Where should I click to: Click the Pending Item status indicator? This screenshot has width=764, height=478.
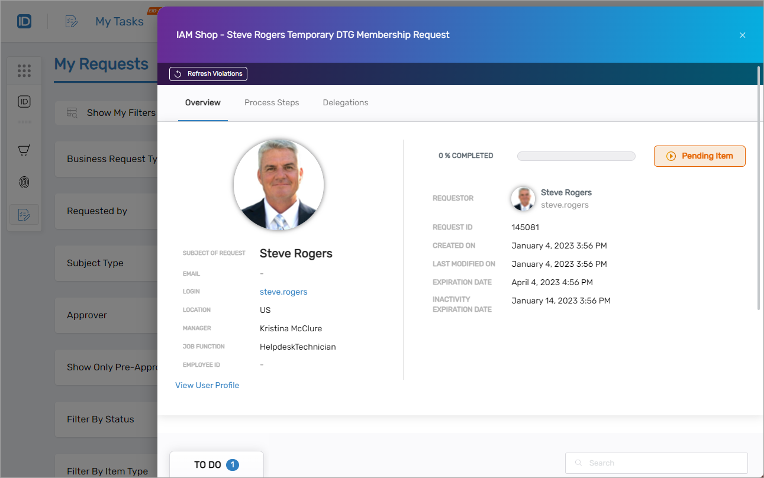point(699,156)
